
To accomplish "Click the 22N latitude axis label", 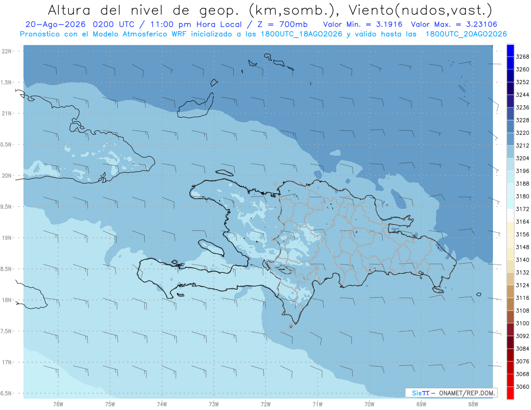I will coord(7,51).
